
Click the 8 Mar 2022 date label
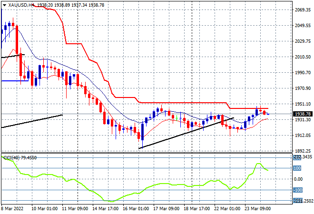14,209
